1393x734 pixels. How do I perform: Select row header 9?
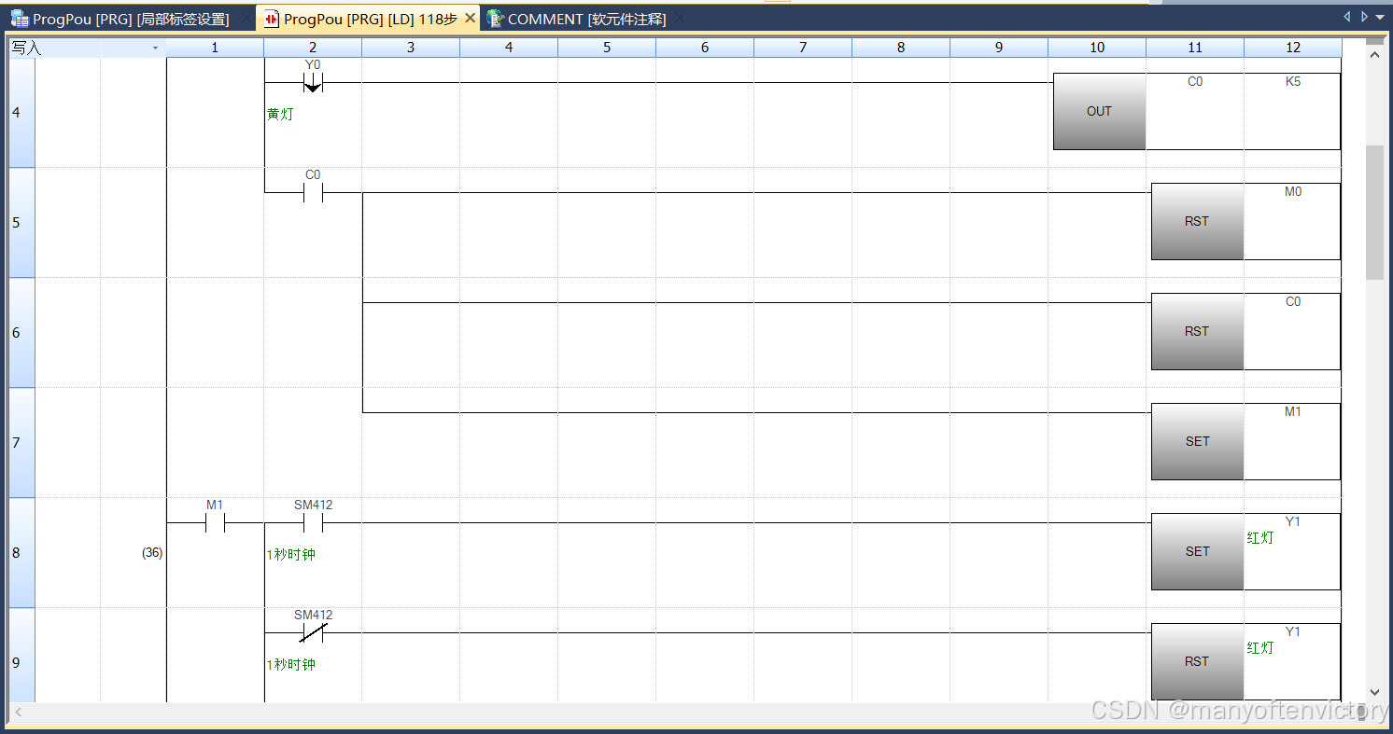(21, 658)
